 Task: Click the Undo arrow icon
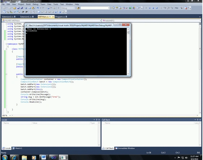pyautogui.click(x=38, y=8)
